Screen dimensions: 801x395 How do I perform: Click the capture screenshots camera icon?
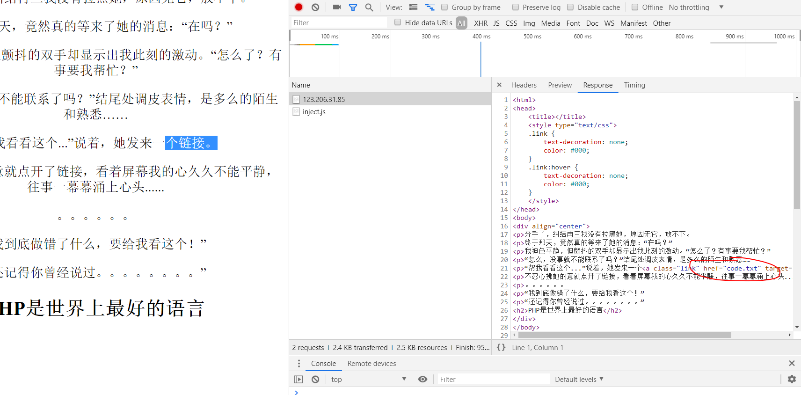pyautogui.click(x=337, y=7)
